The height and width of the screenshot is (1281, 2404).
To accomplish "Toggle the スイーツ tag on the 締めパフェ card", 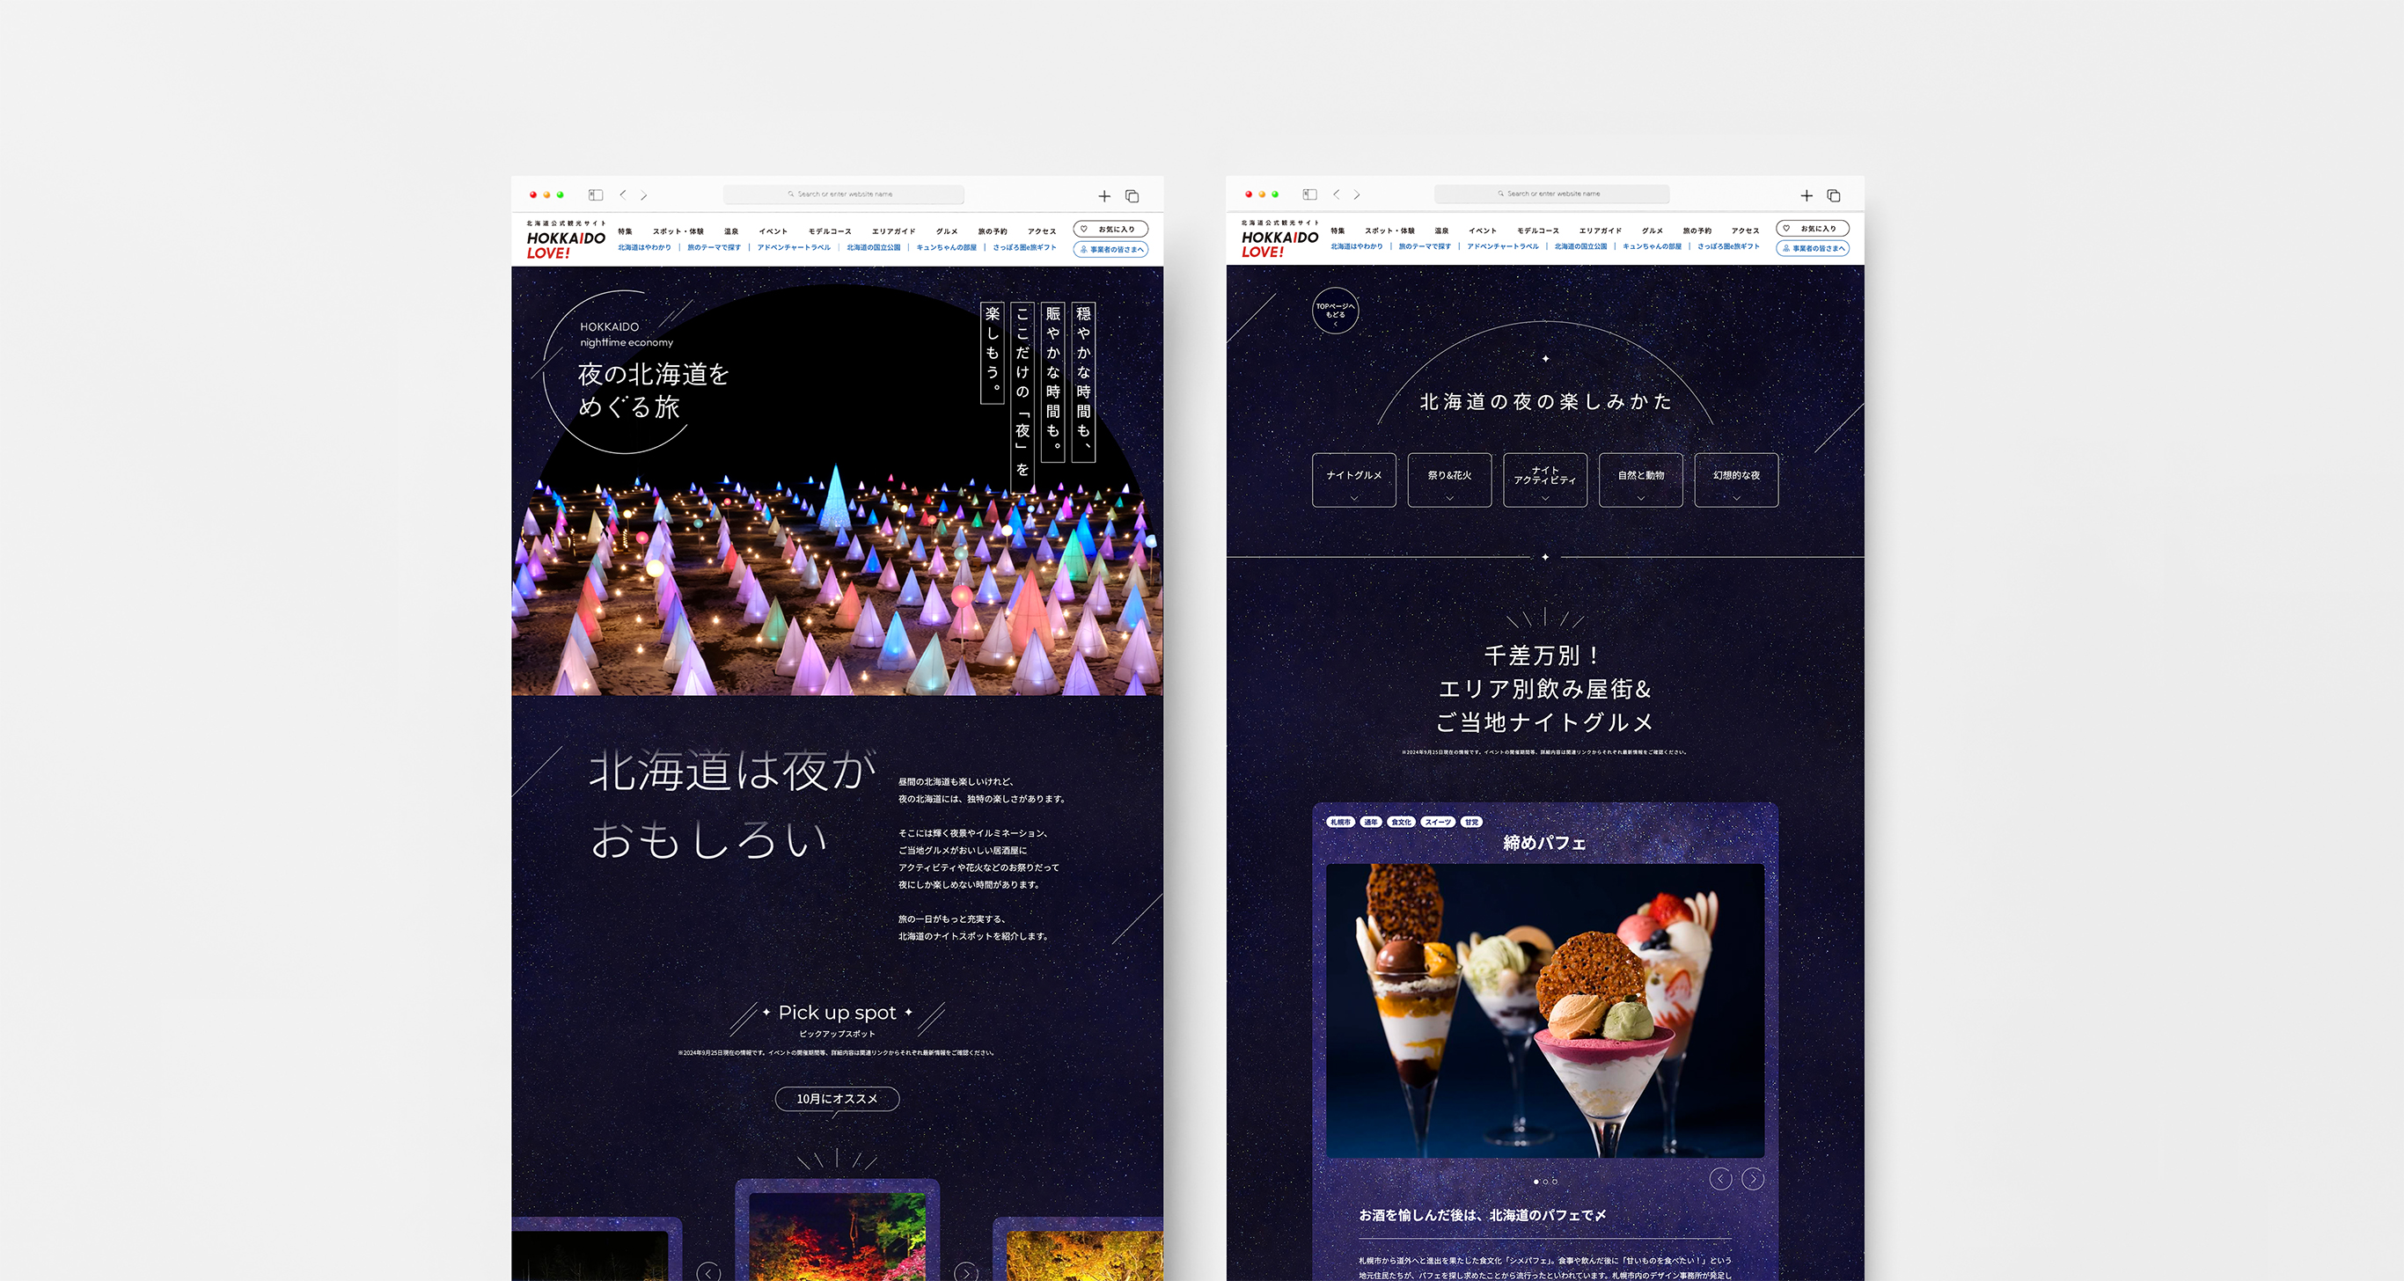I will pyautogui.click(x=1437, y=822).
